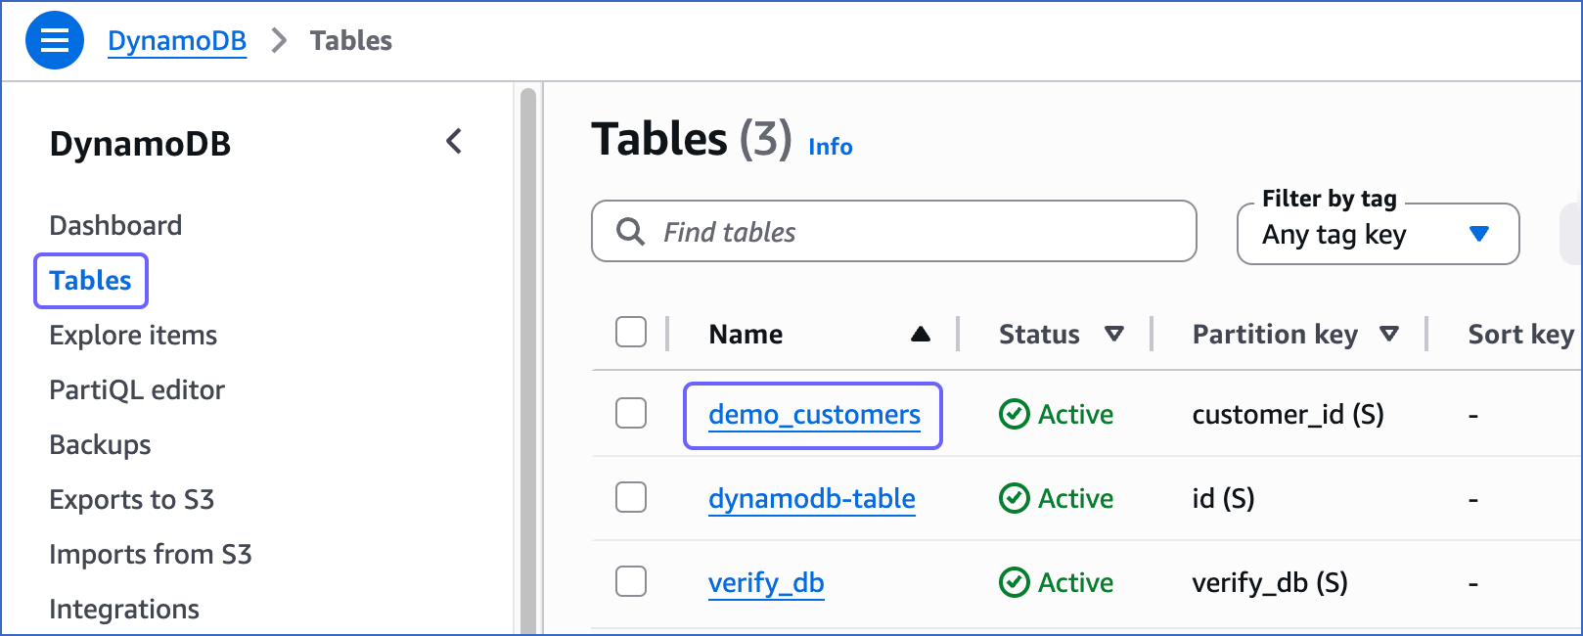Open the verify_db table link
Viewport: 1583px width, 636px height.
coord(766,583)
